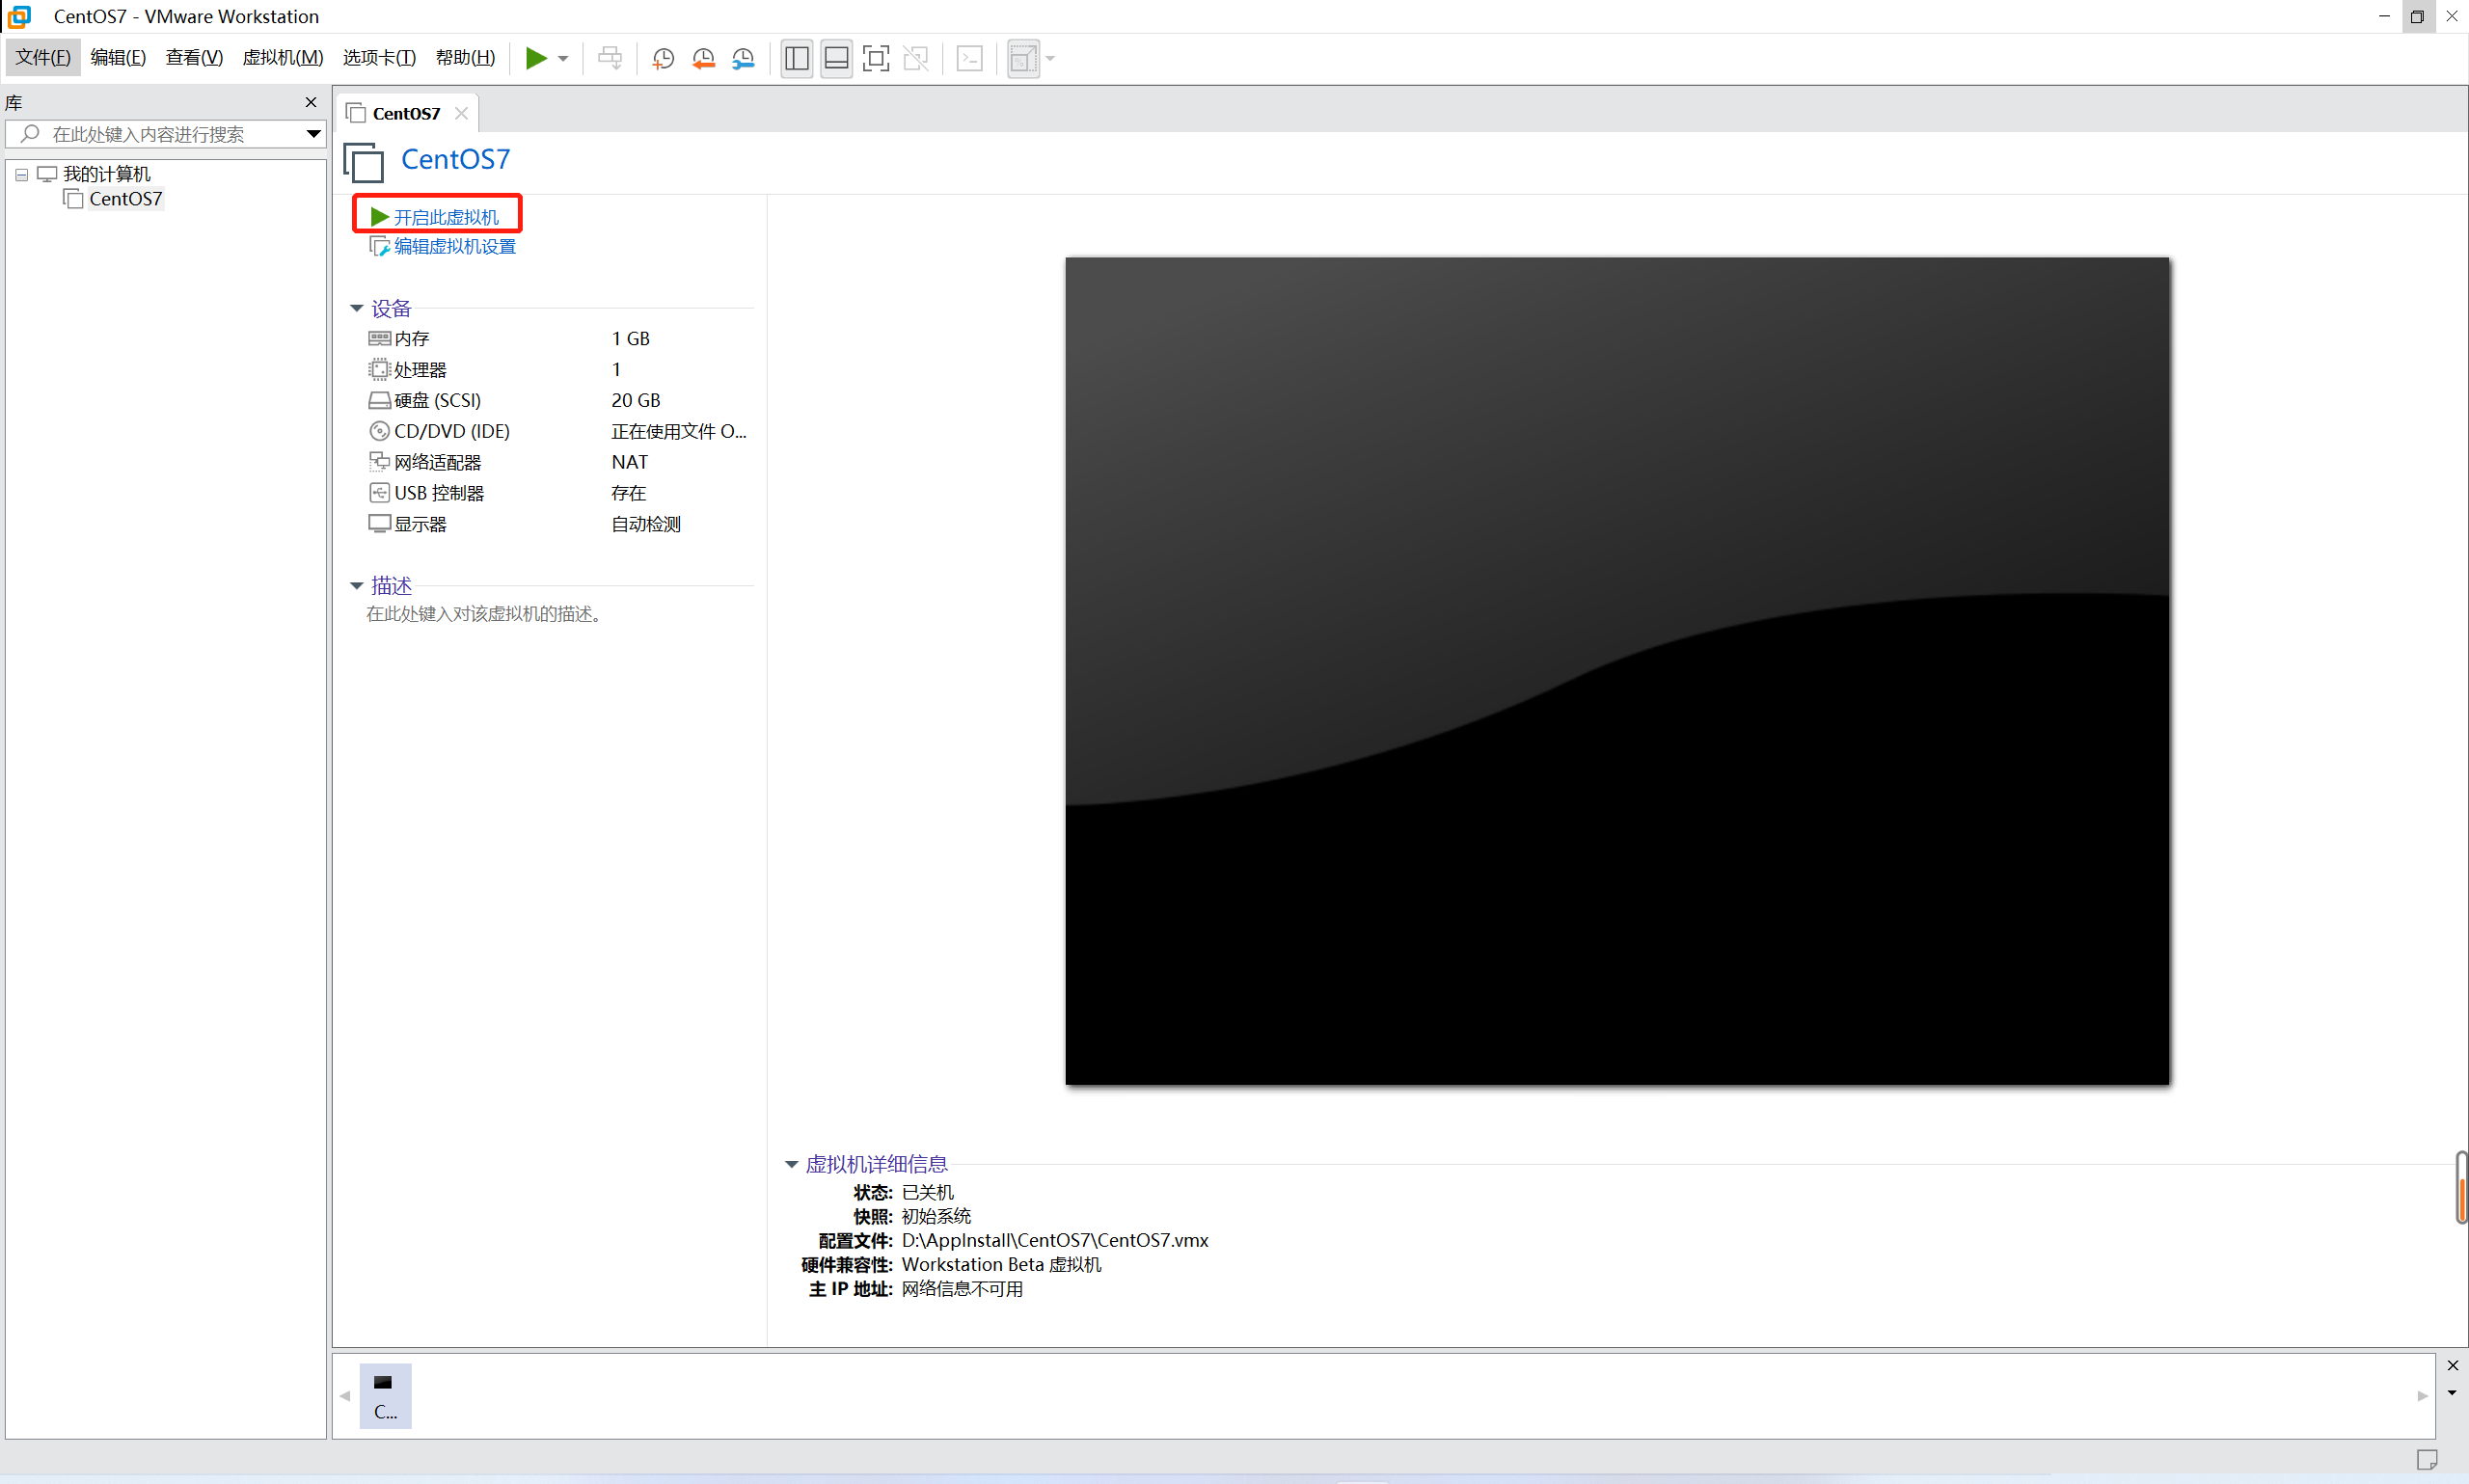Click the CentOS7 thumbnail in bottom bar
The height and width of the screenshot is (1484, 2469).
click(x=385, y=1396)
